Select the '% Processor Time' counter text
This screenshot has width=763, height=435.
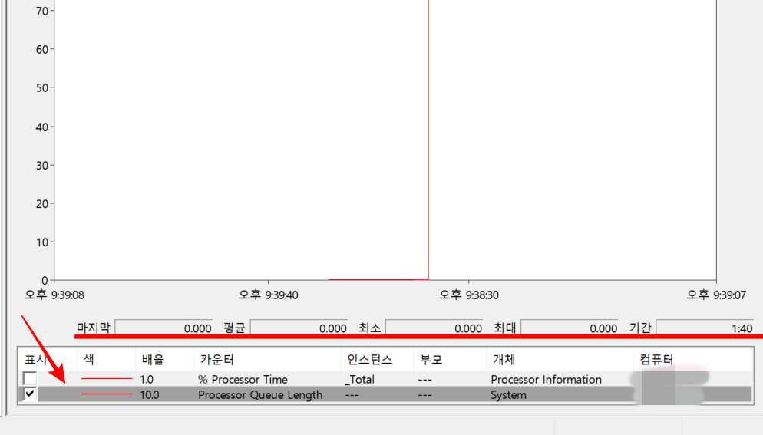(243, 380)
